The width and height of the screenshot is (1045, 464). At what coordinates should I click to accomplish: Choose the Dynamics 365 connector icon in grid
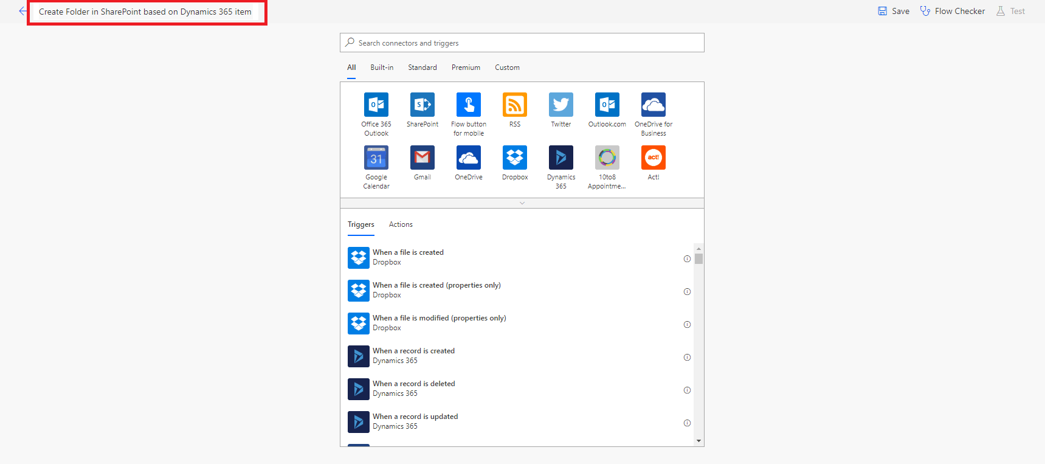click(x=561, y=158)
